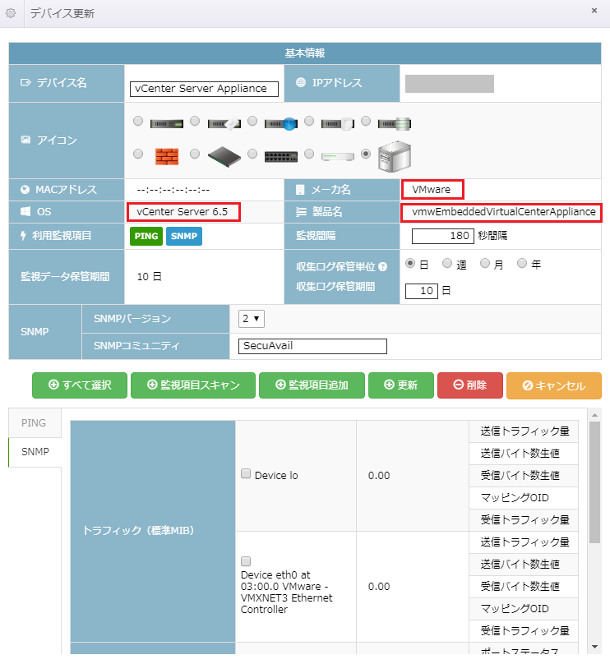This screenshot has width=610, height=664.
Task: Click the tag icon beside デバイス名
Action: point(25,82)
